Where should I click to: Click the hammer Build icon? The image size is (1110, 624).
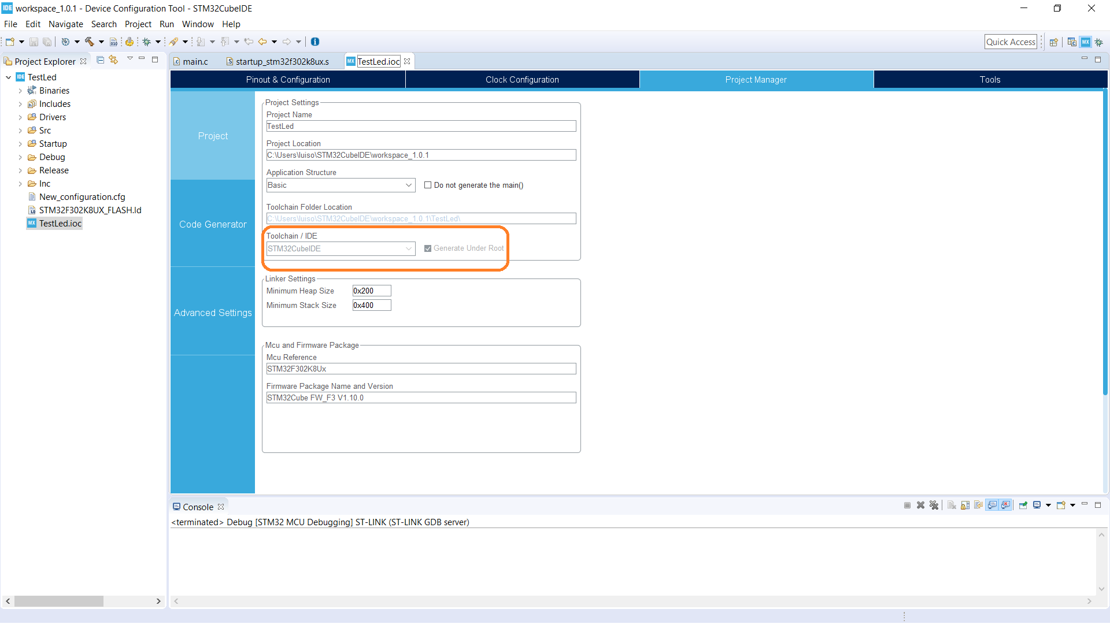click(x=89, y=42)
